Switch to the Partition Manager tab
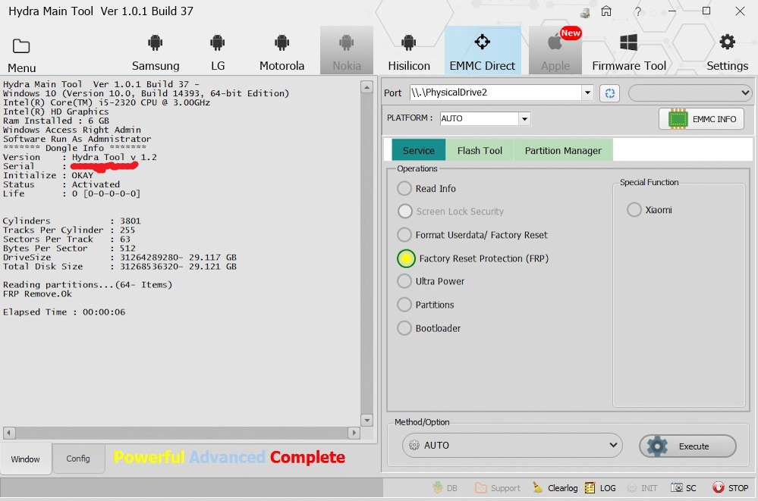The height and width of the screenshot is (501, 758). point(563,150)
